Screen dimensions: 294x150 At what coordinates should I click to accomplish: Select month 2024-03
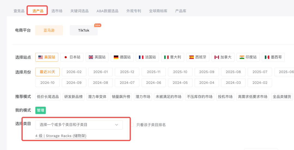[x=233, y=83]
